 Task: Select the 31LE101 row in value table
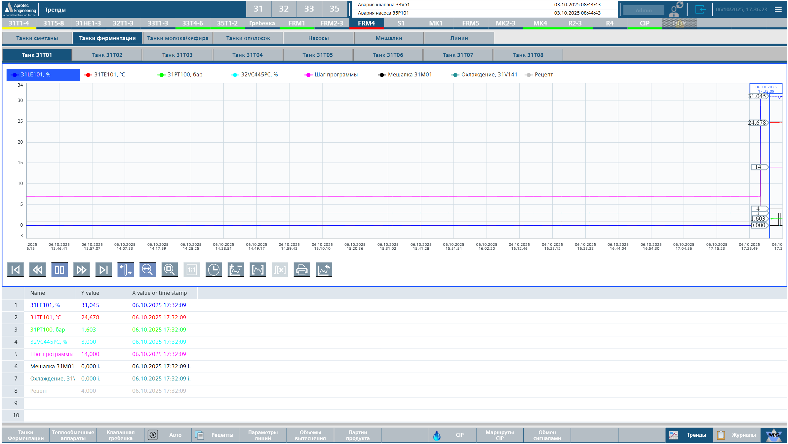point(45,305)
